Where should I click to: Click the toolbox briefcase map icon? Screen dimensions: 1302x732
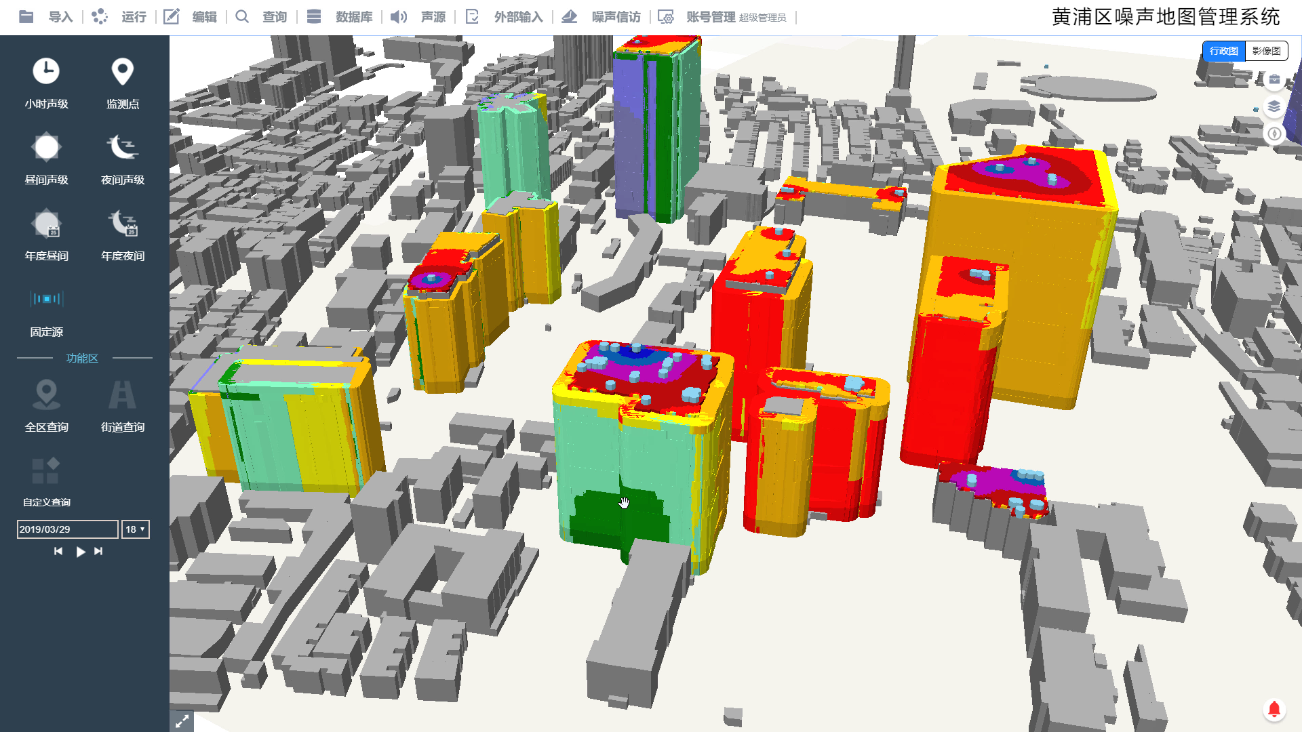click(1274, 80)
